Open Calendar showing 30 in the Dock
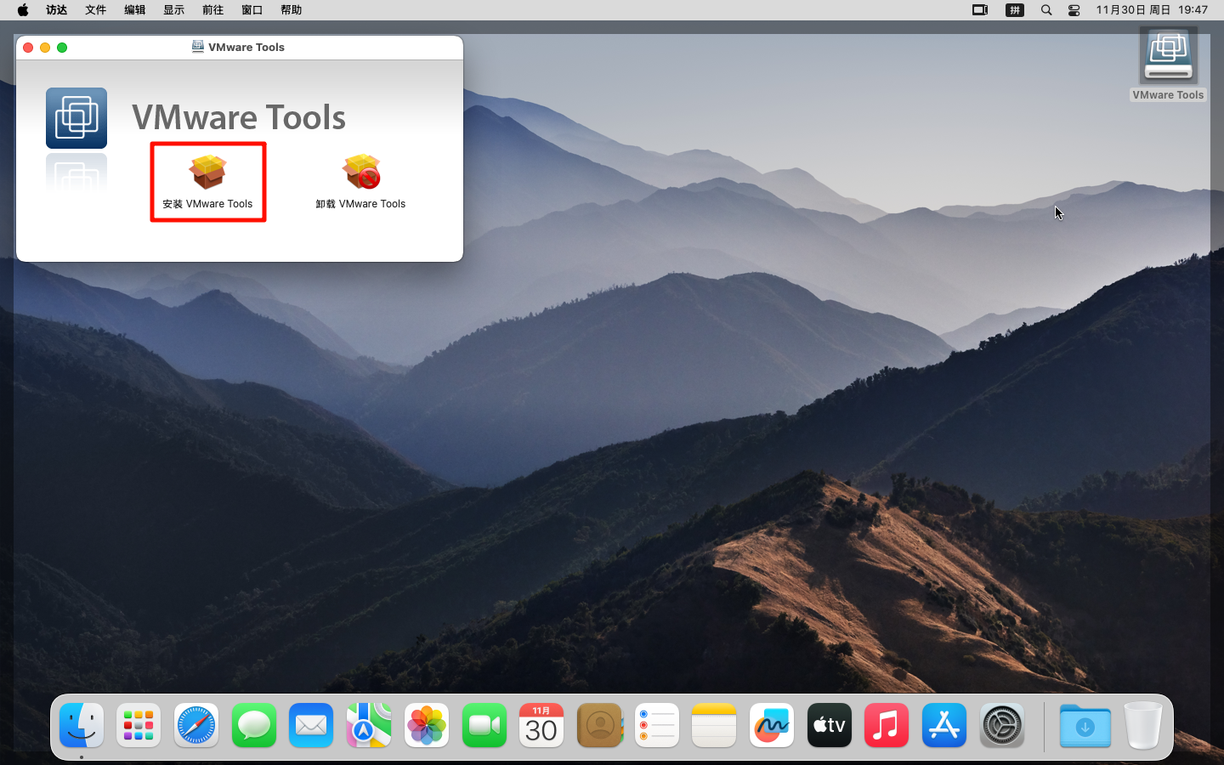Viewport: 1224px width, 765px height. 541,726
